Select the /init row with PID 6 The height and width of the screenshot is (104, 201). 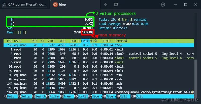tap(99, 62)
